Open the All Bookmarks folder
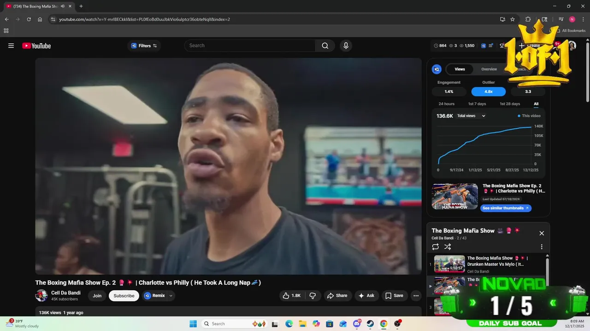Viewport: 590px width, 331px height. [571, 31]
